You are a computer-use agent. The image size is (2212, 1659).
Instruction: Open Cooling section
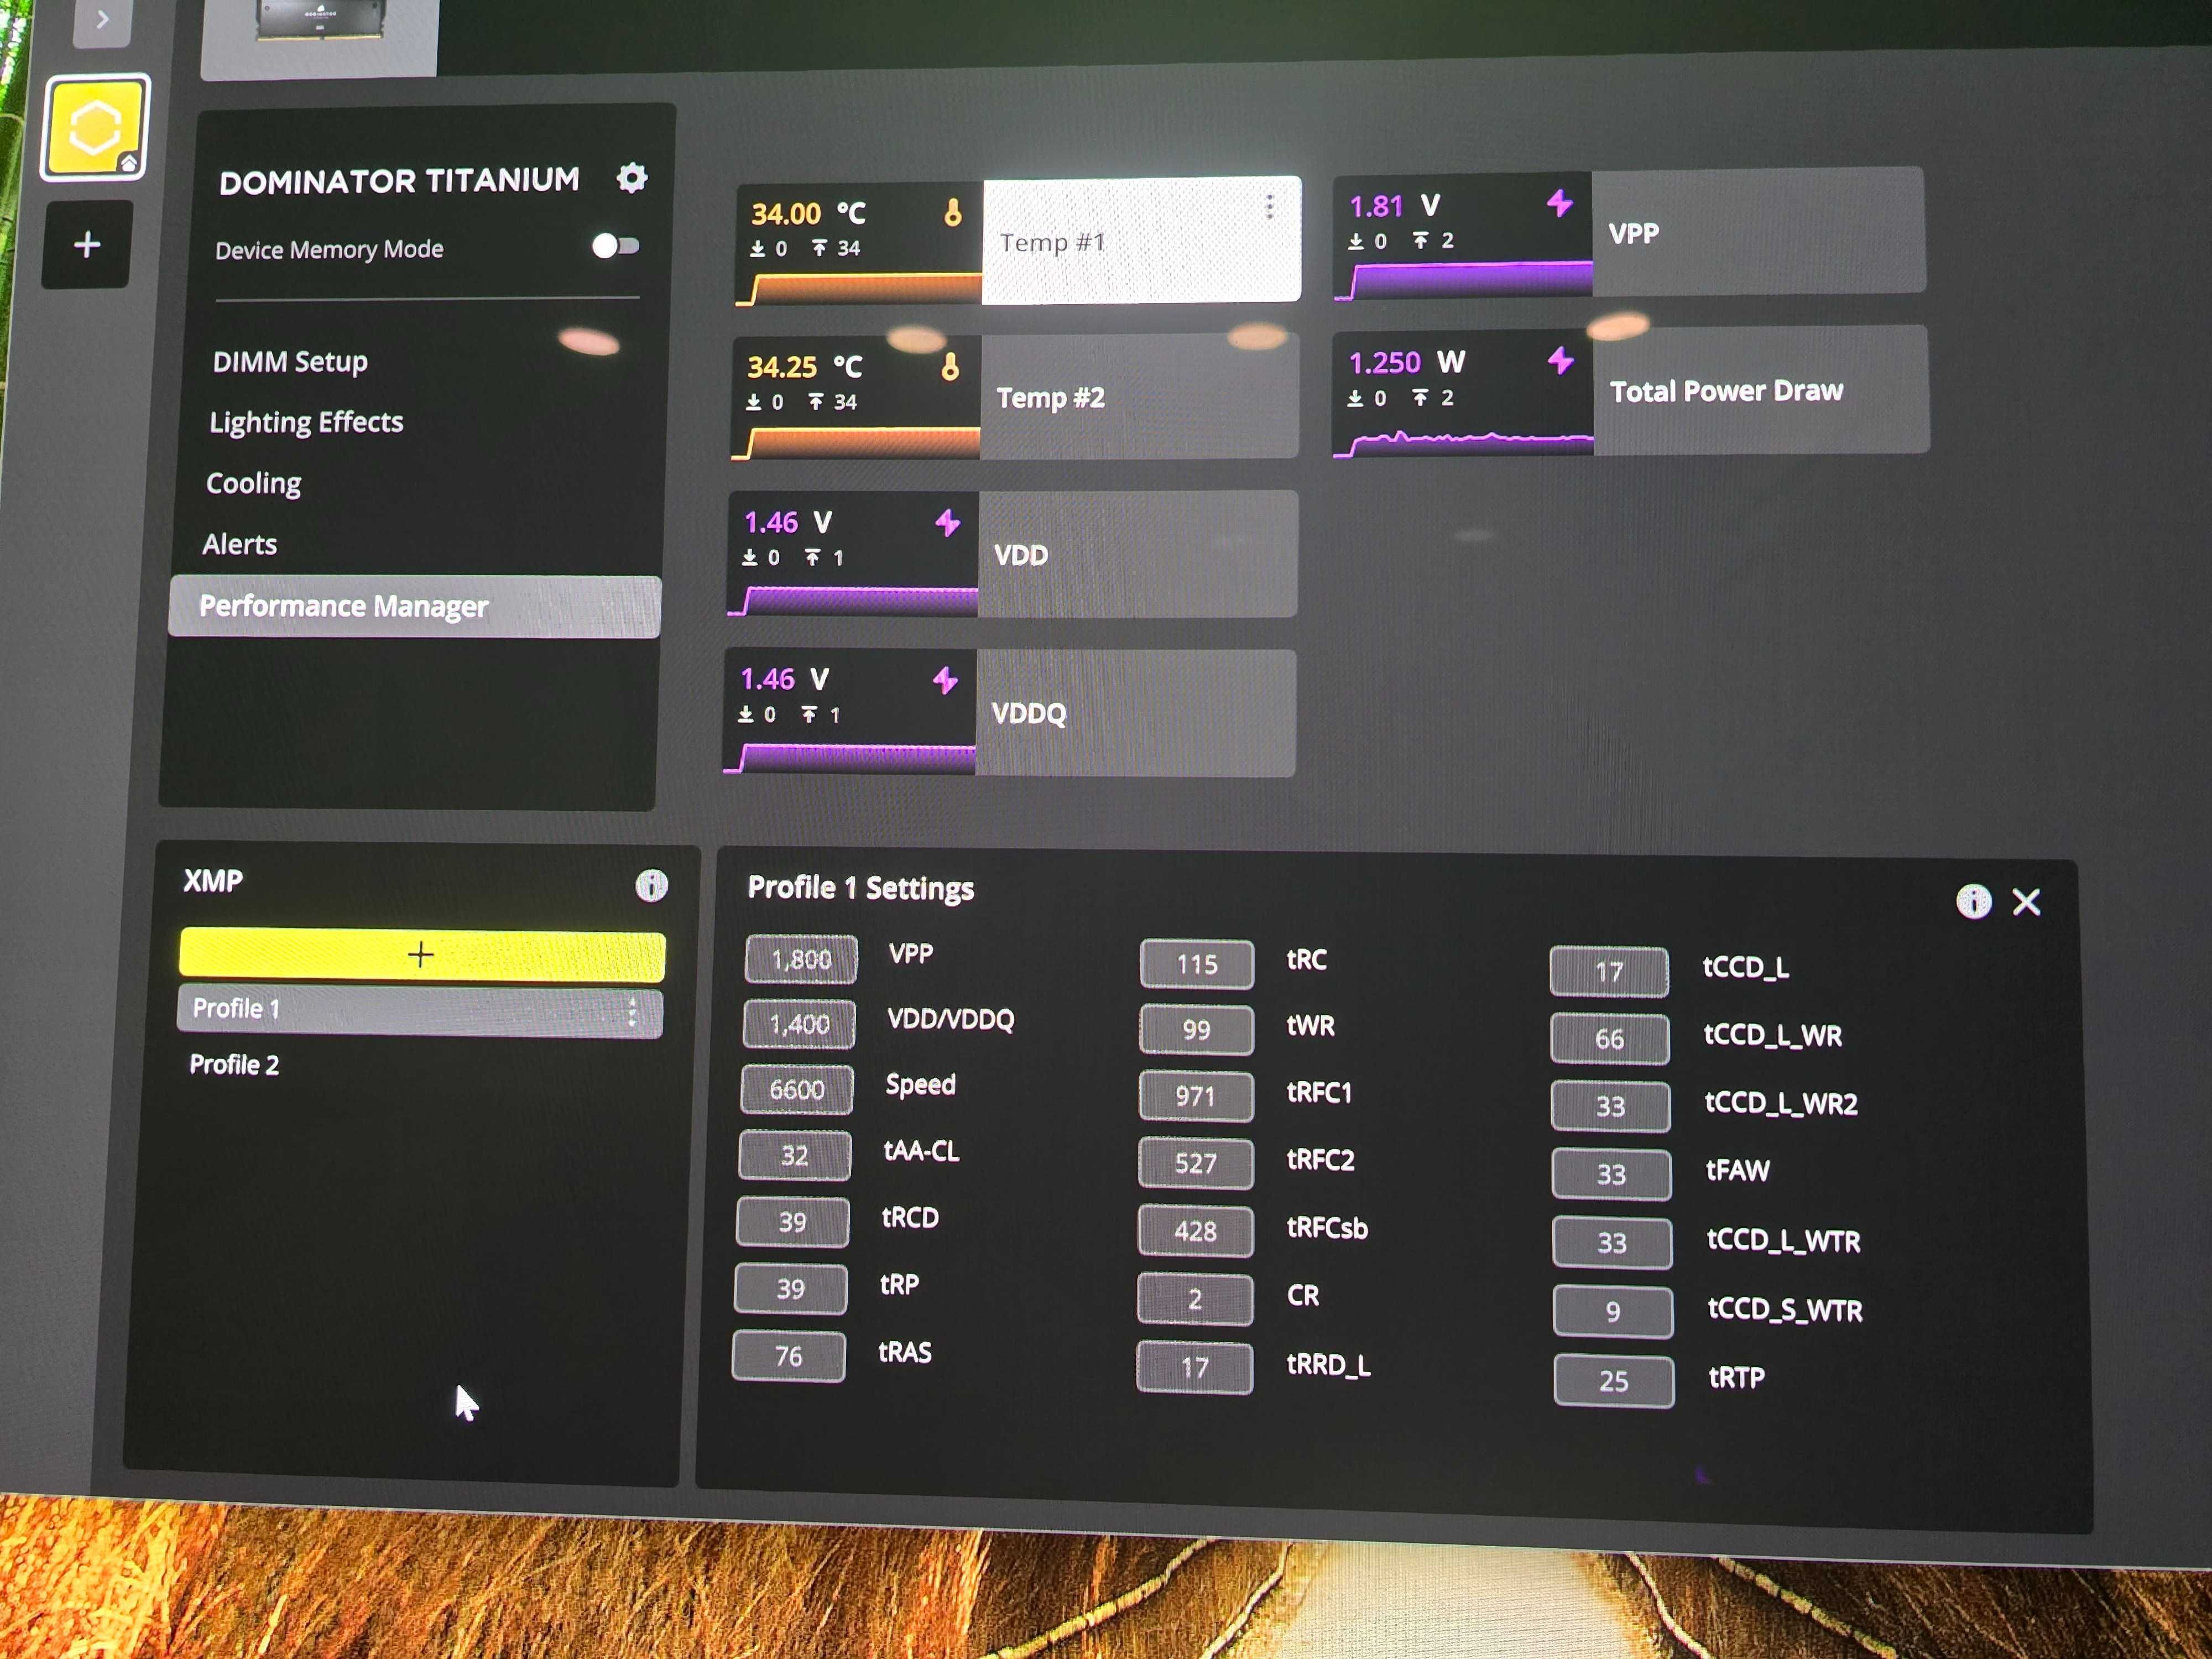pyautogui.click(x=254, y=483)
